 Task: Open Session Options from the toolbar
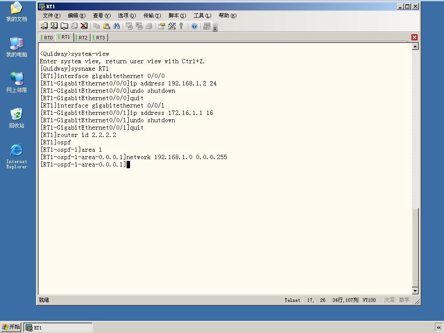click(x=161, y=26)
